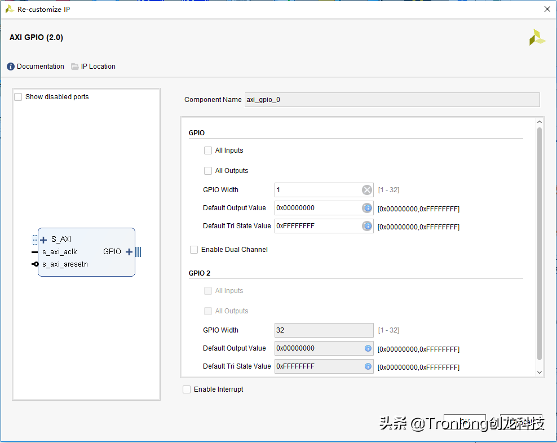Viewport: 557px width, 443px height.
Task: Open the Documentation info icon
Action: 11,67
